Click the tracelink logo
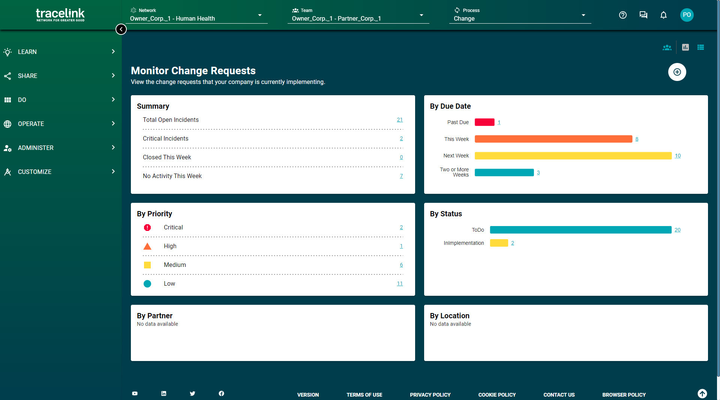This screenshot has width=720, height=400. click(x=60, y=15)
